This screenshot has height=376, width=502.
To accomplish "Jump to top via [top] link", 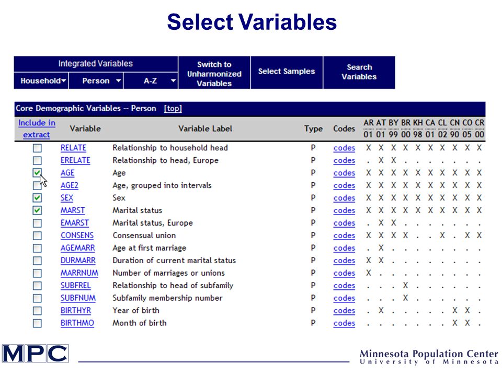I will [173, 109].
